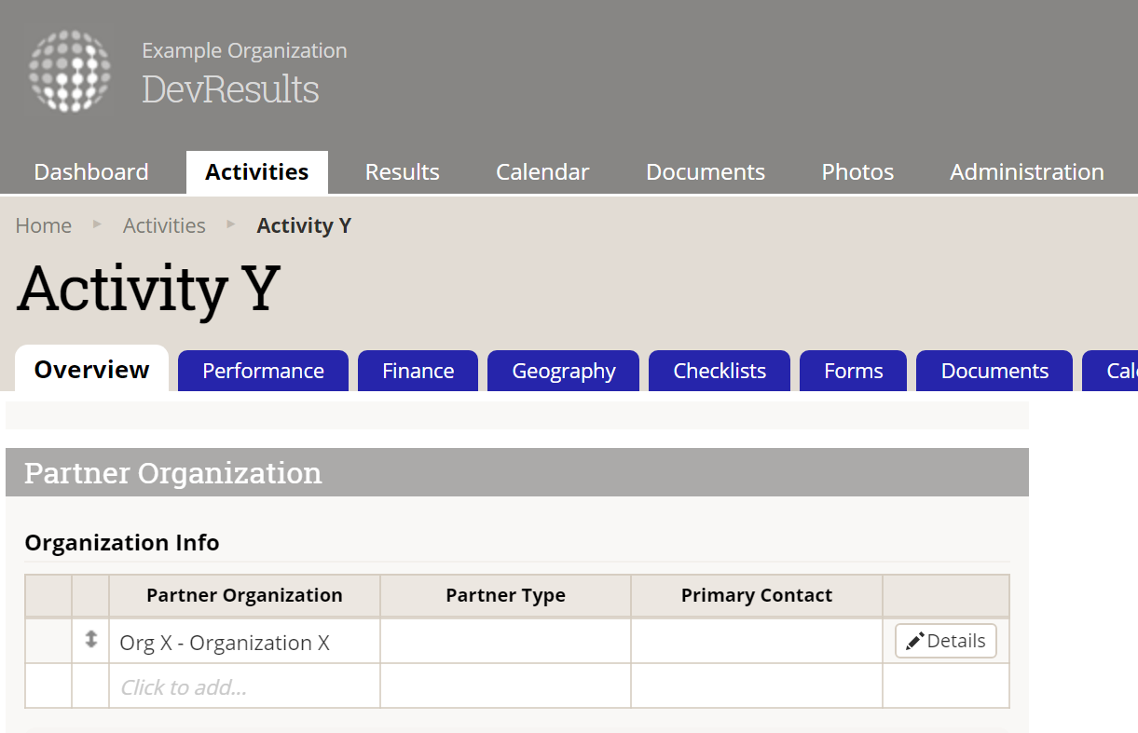Screen dimensions: 1138x733
Task: Open the Documents tab in the top navigation
Action: pyautogui.click(x=706, y=172)
